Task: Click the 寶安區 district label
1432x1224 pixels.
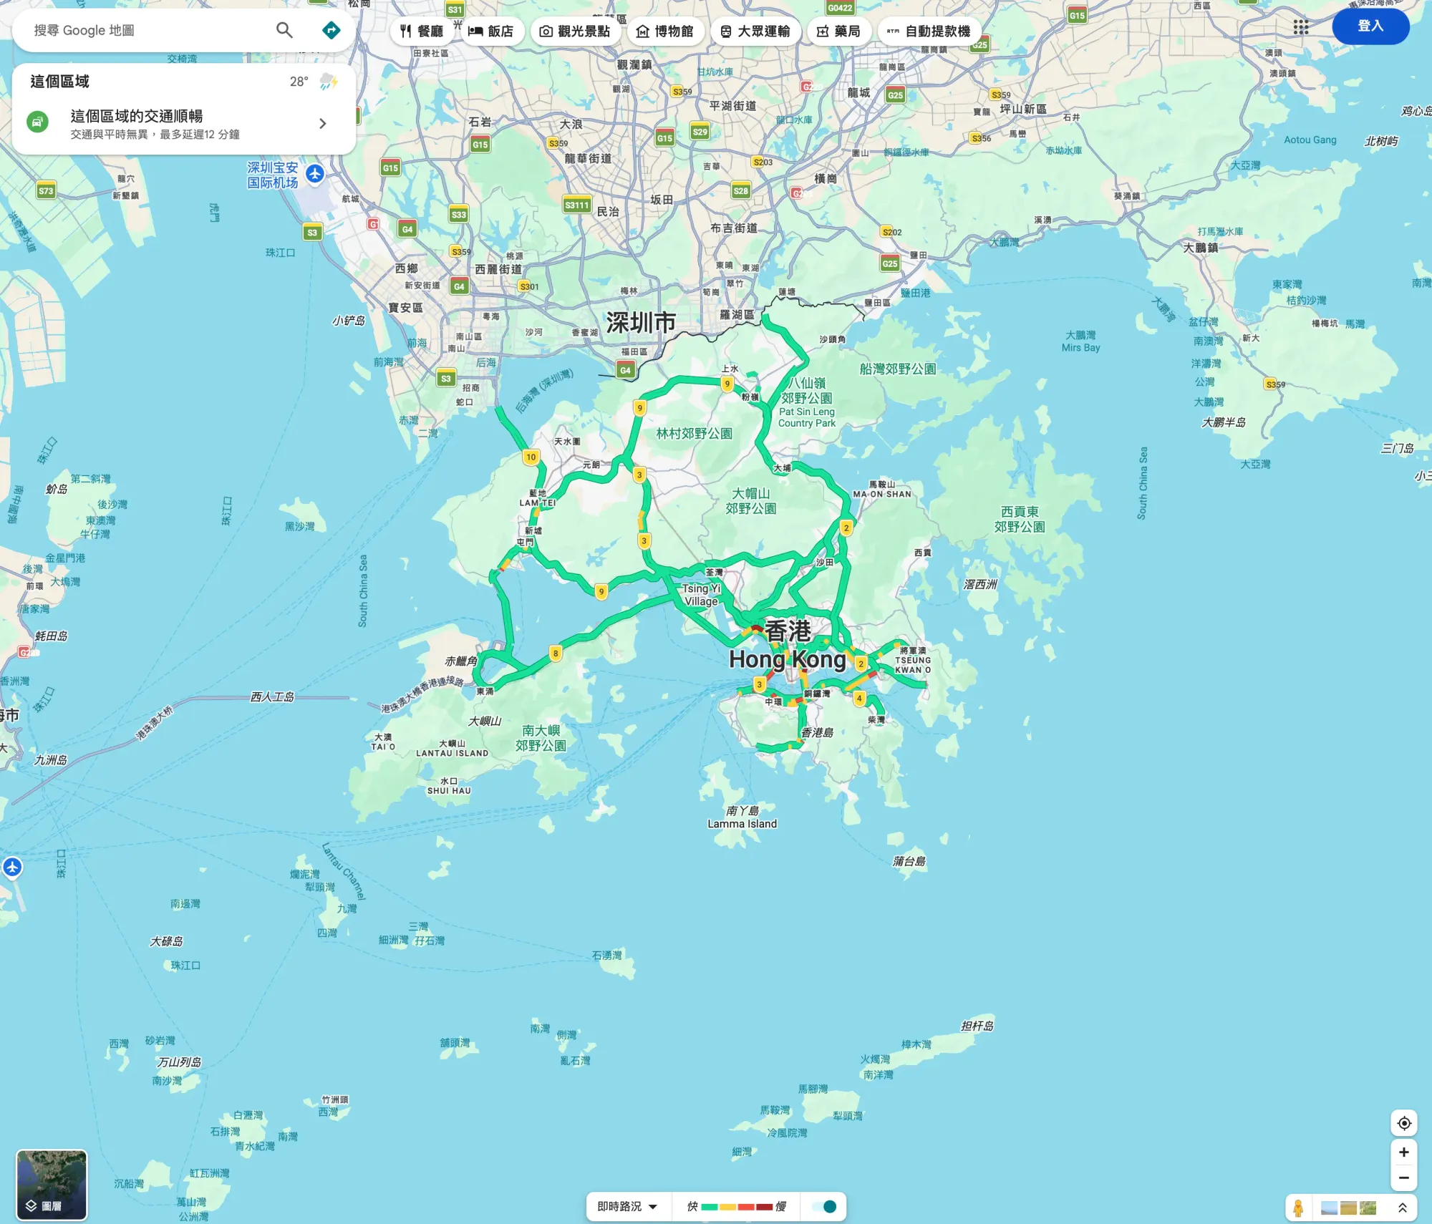Action: (405, 308)
